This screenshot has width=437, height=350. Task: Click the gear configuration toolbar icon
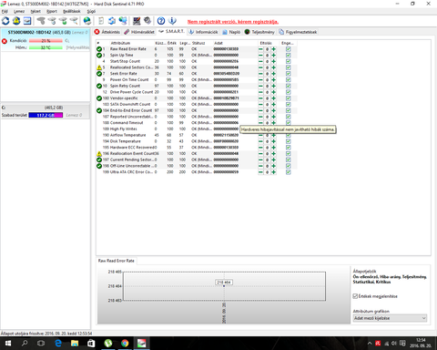point(147,21)
